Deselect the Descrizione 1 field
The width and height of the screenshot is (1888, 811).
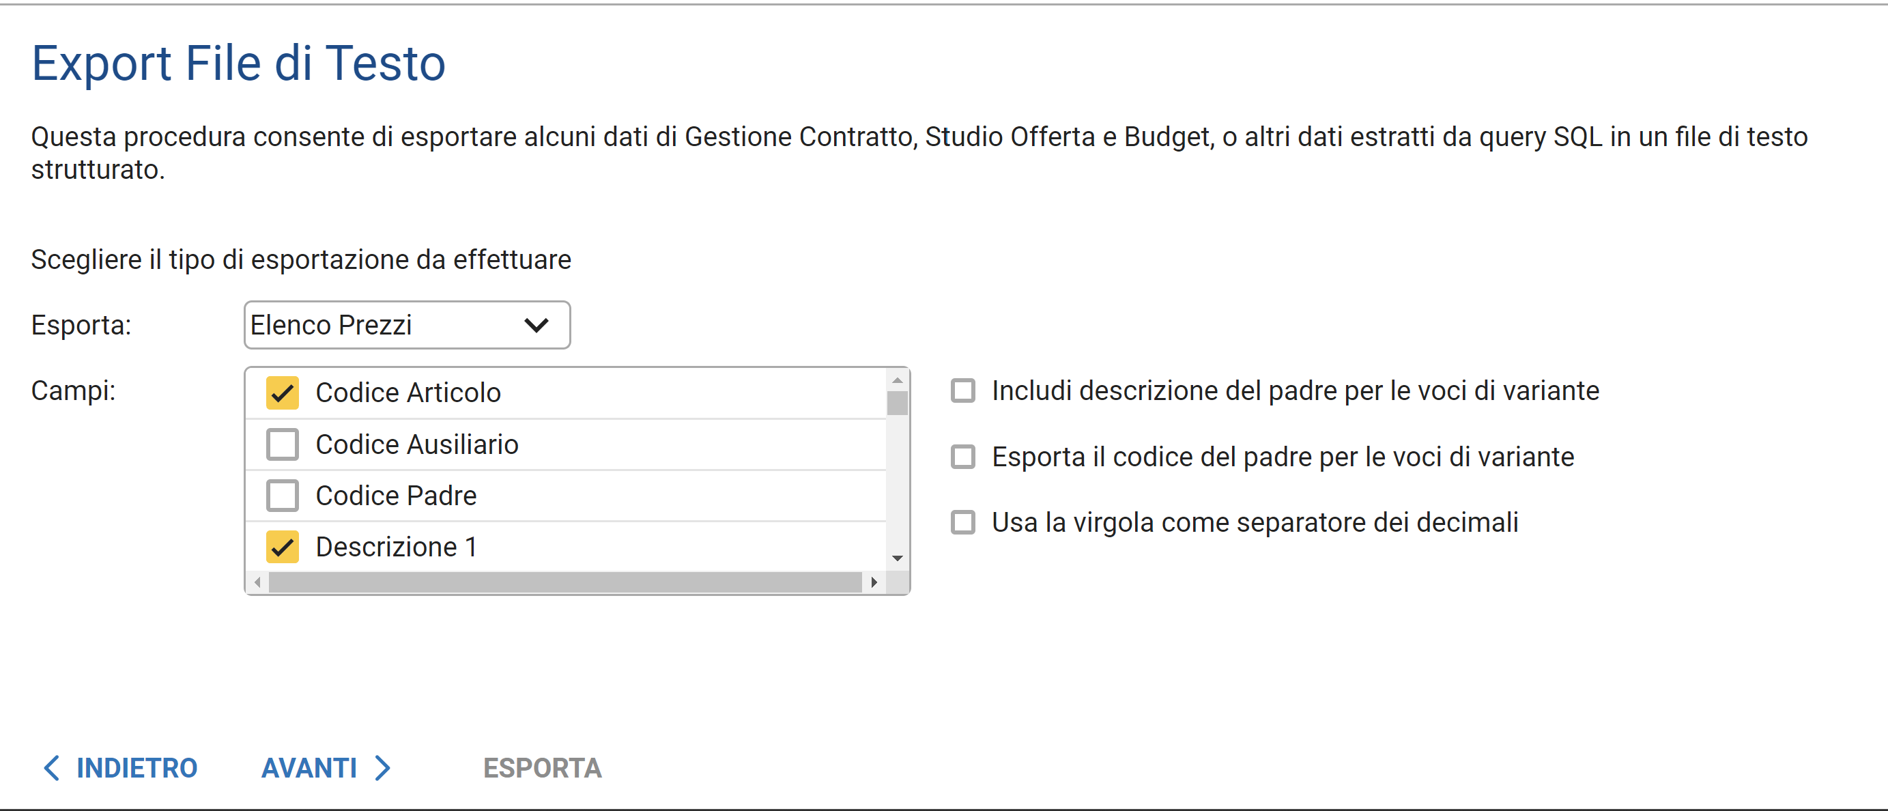coord(282,547)
